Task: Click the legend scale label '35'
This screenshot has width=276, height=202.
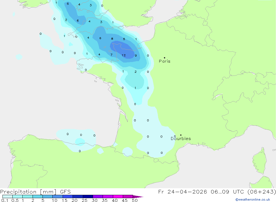Action: click(x=105, y=200)
